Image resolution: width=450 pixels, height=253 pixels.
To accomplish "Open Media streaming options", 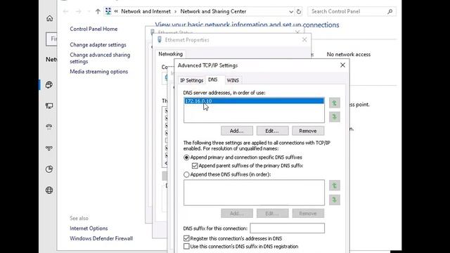I will 98,72.
